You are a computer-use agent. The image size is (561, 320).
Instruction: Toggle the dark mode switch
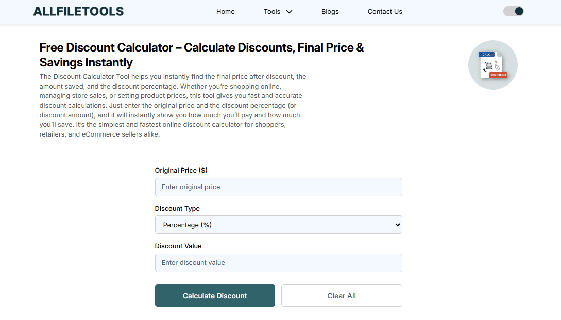click(x=513, y=11)
